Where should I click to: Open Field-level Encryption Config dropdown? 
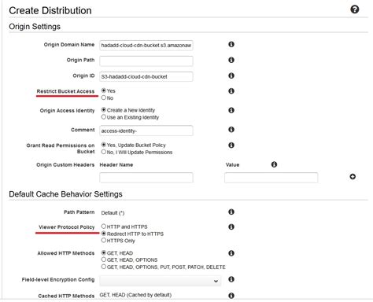point(161,281)
